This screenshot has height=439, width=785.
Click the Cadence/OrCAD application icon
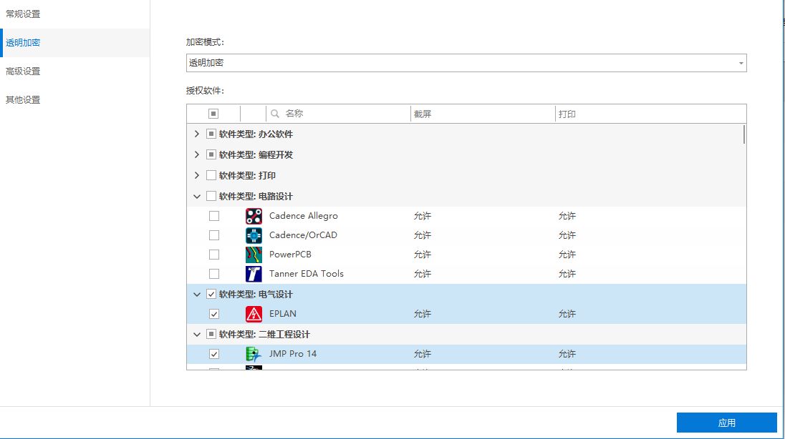point(254,235)
